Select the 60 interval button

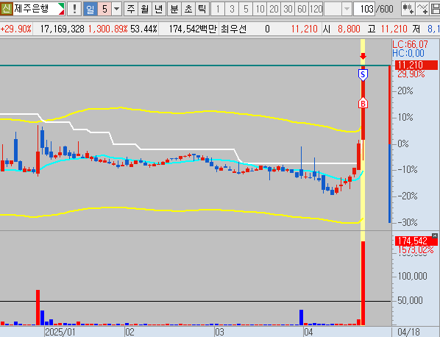302,9
